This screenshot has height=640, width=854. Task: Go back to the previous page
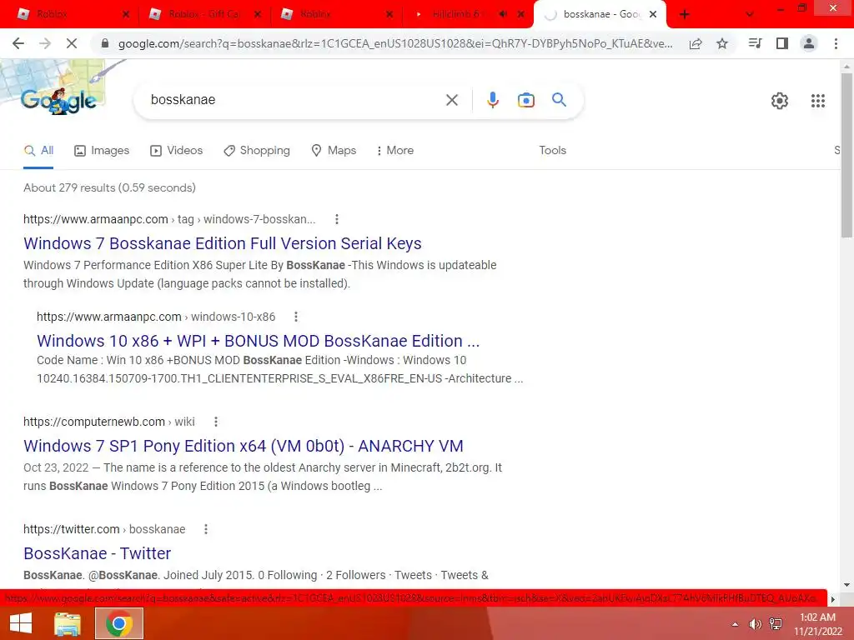pyautogui.click(x=18, y=43)
